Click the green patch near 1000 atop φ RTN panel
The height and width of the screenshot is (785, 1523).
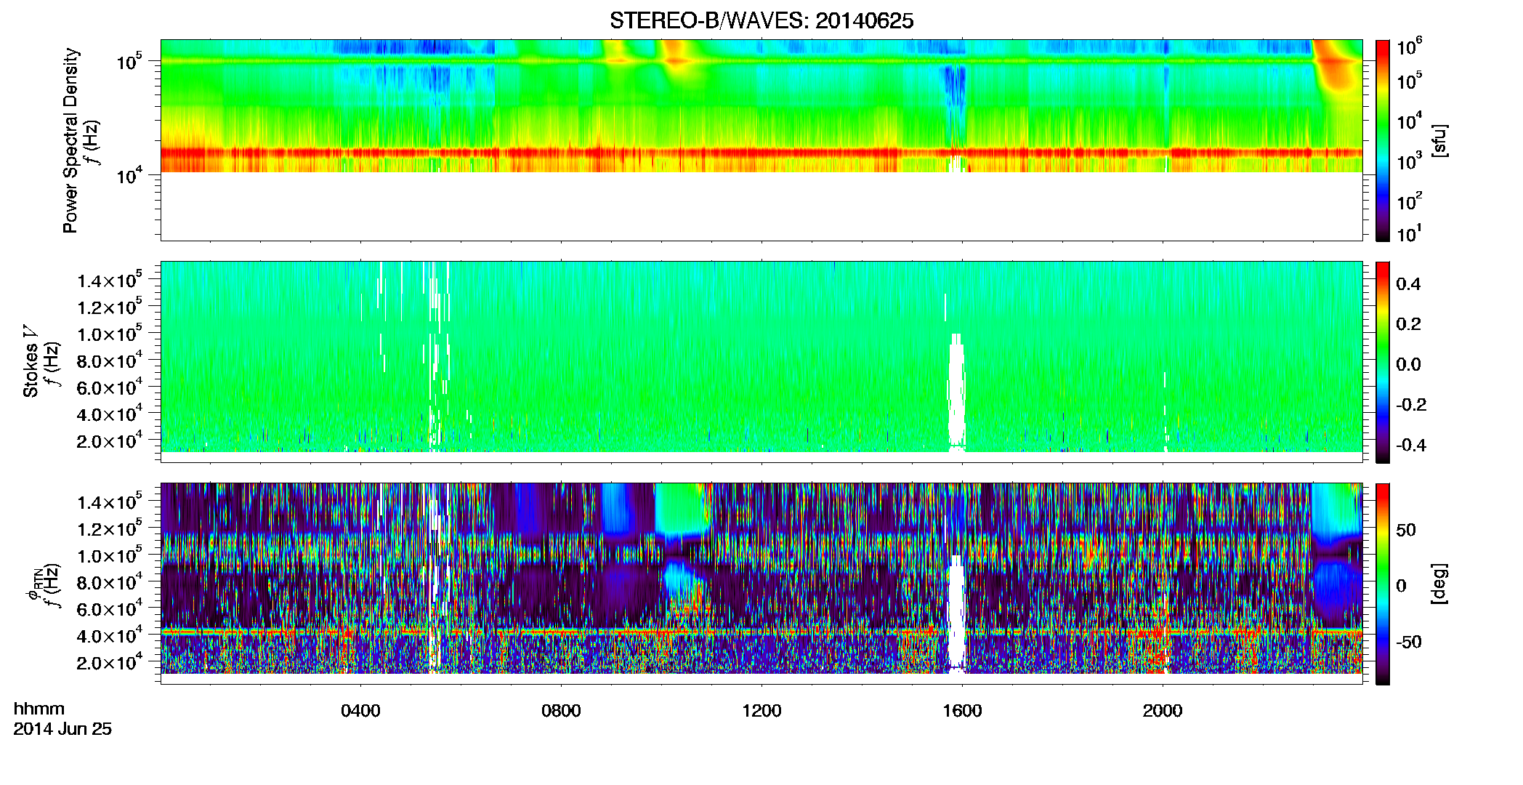point(682,509)
